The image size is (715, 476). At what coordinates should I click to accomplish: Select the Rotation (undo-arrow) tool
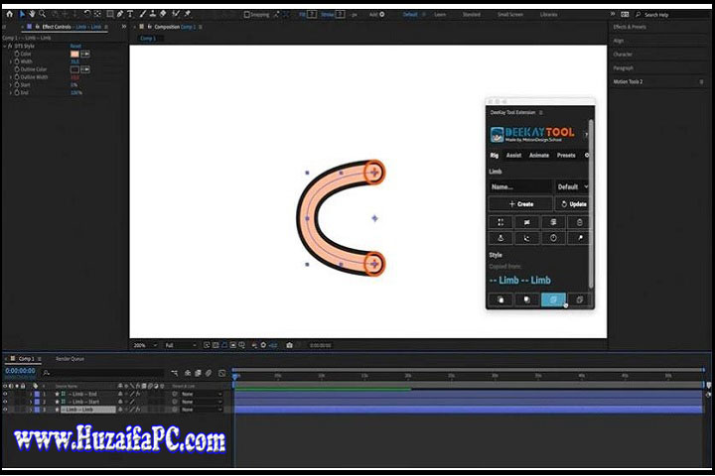86,14
